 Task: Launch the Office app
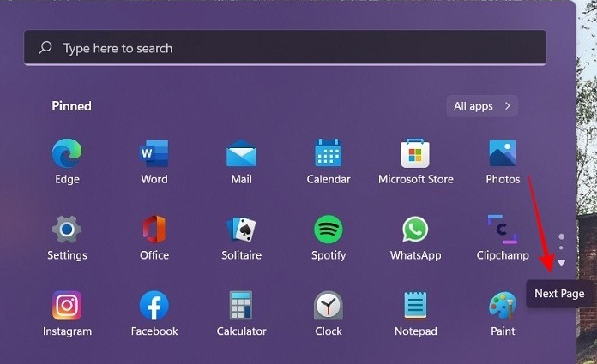pos(154,230)
